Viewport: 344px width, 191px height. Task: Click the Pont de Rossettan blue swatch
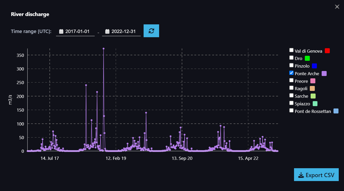pos(336,111)
